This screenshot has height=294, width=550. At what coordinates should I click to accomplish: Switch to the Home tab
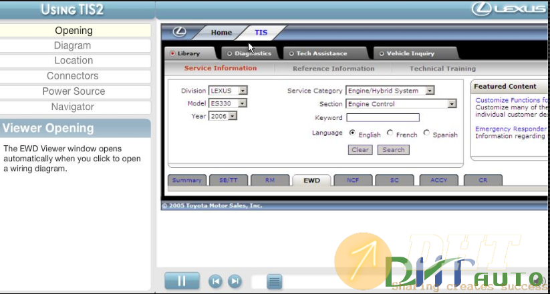coord(221,33)
